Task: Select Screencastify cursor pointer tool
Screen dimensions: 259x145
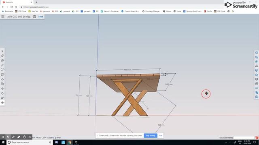Action: click(x=8, y=137)
